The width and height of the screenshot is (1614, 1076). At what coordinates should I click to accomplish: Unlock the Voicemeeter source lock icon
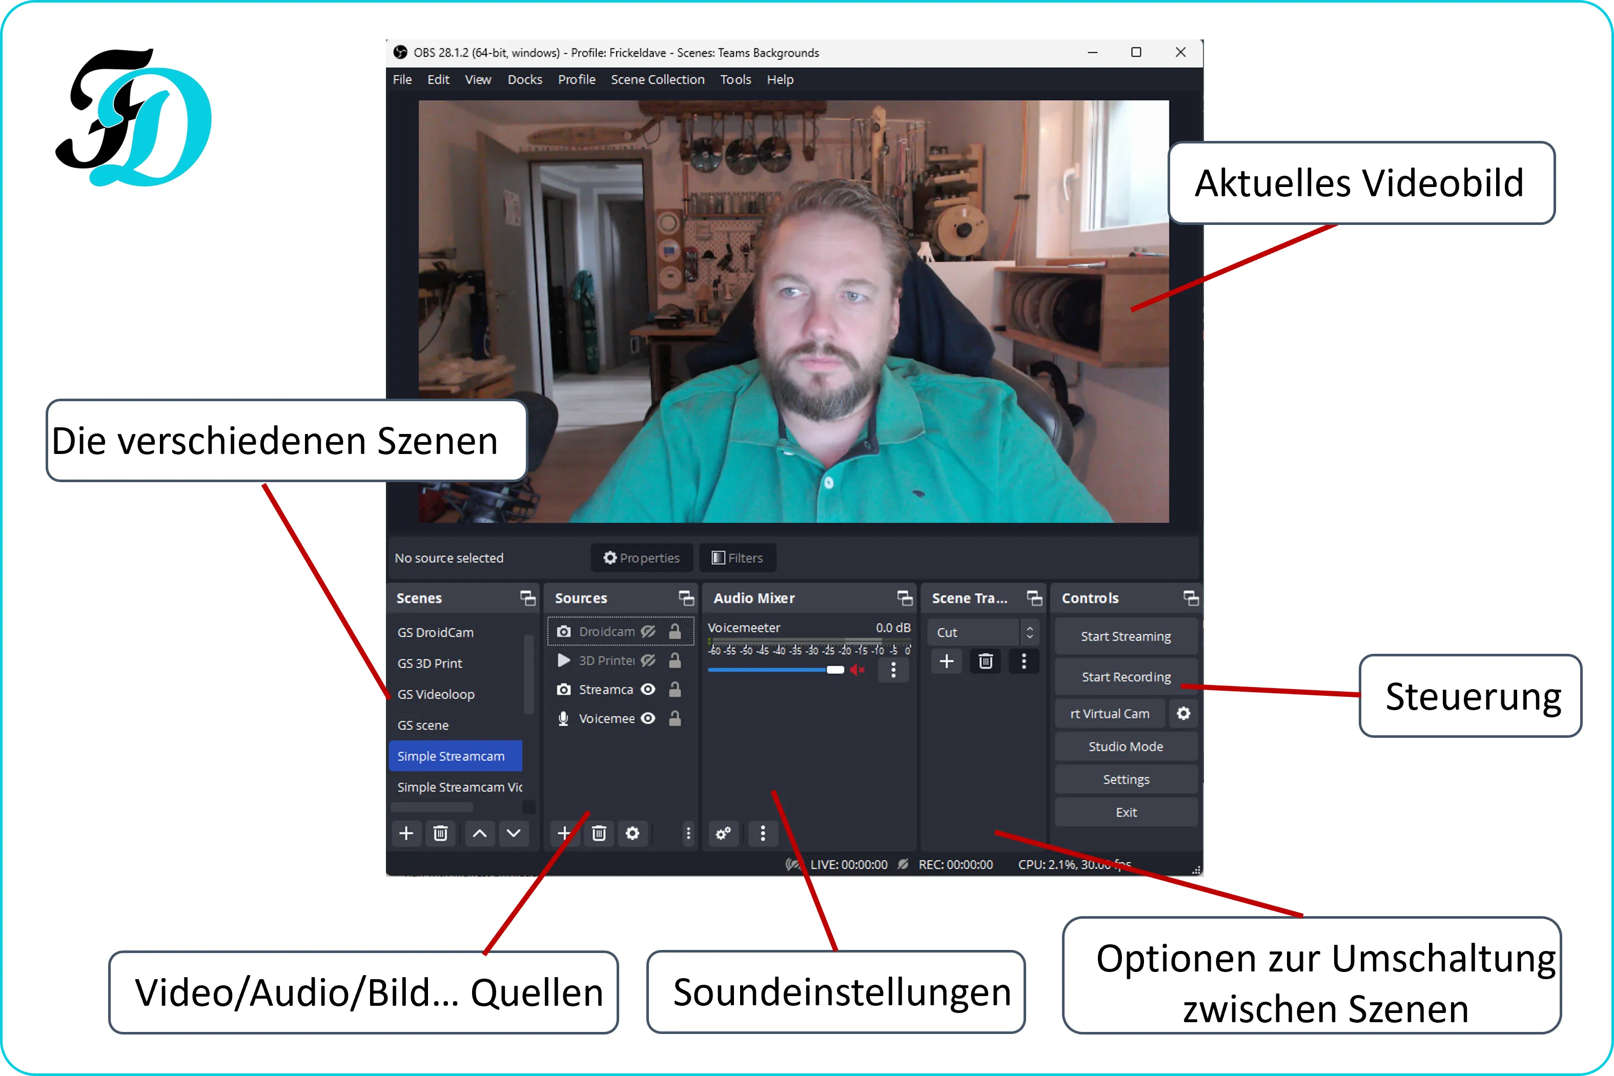675,718
